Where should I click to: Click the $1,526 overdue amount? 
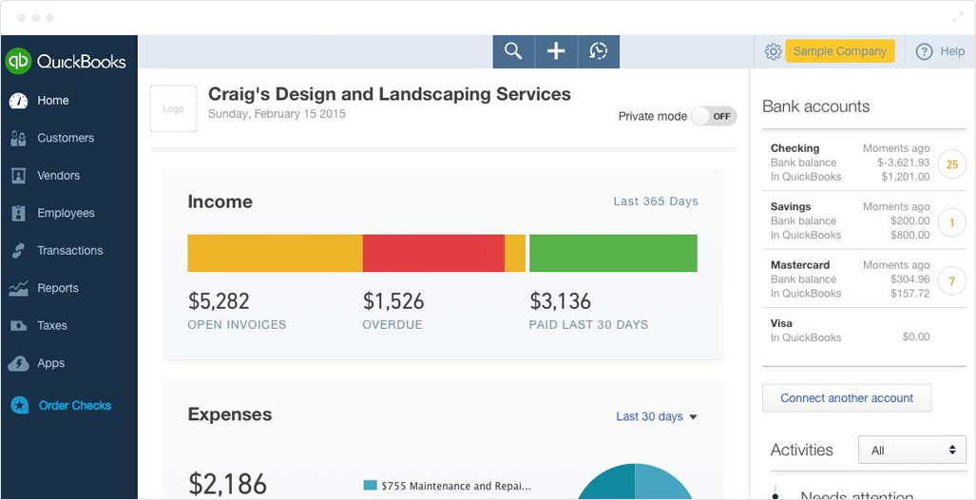[x=393, y=301]
